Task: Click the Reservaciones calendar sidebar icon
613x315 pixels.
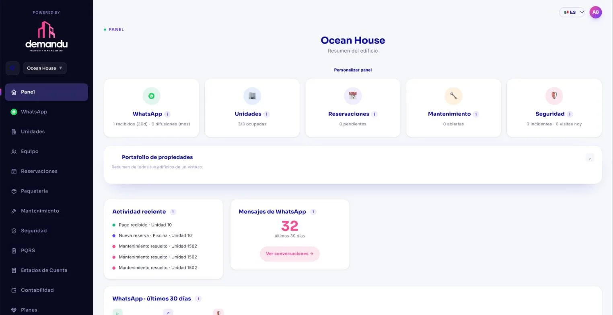Action: point(14,171)
